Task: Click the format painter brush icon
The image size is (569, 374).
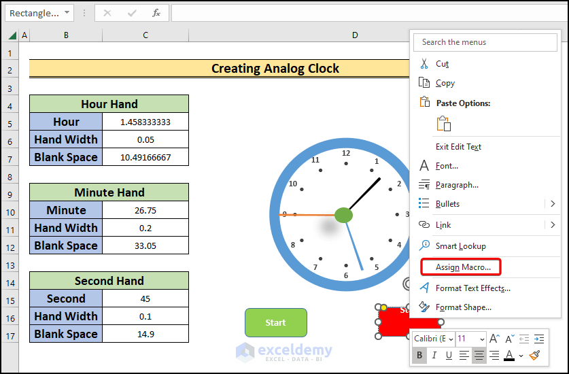Action: pos(534,355)
